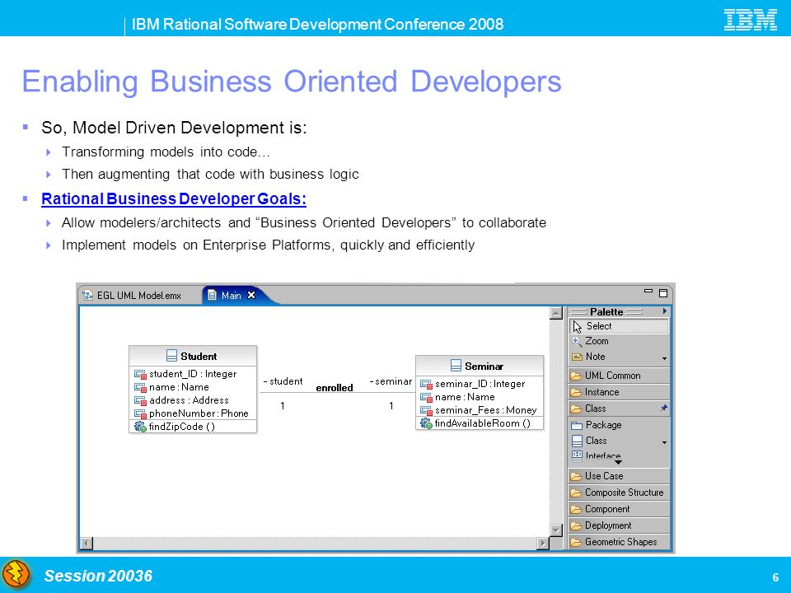Screen dimensions: 791x593
Task: Close the Main diagram tab
Action: [x=251, y=295]
